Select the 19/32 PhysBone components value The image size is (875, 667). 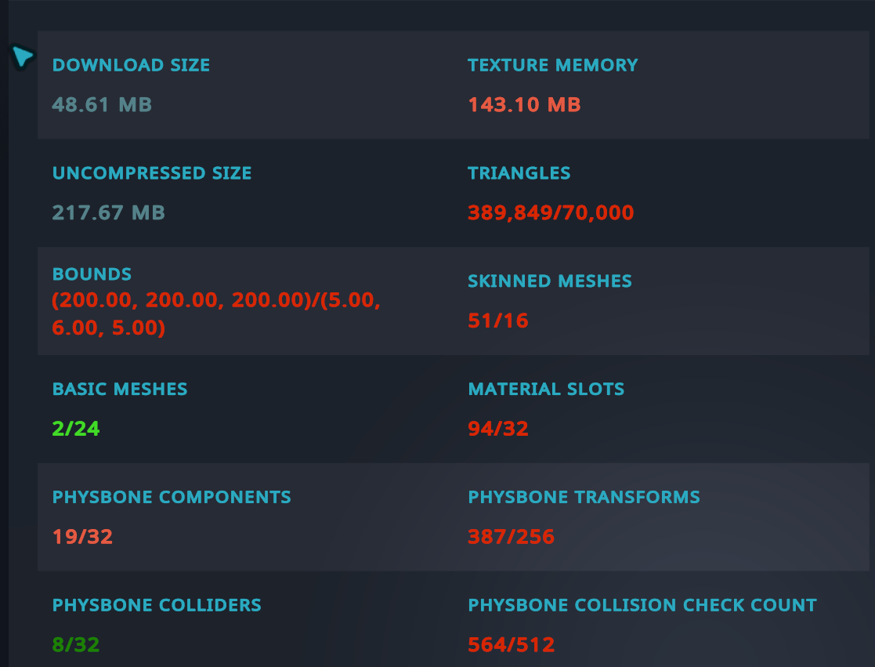(x=82, y=537)
